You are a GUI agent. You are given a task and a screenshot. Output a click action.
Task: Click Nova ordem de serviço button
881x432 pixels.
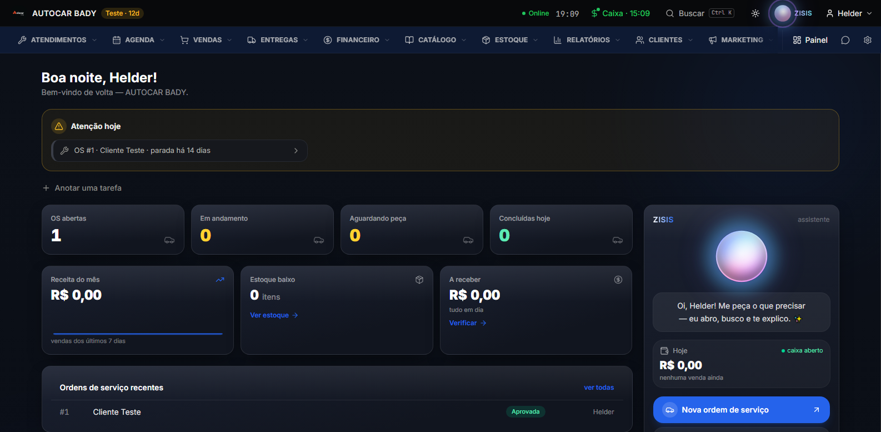742,410
